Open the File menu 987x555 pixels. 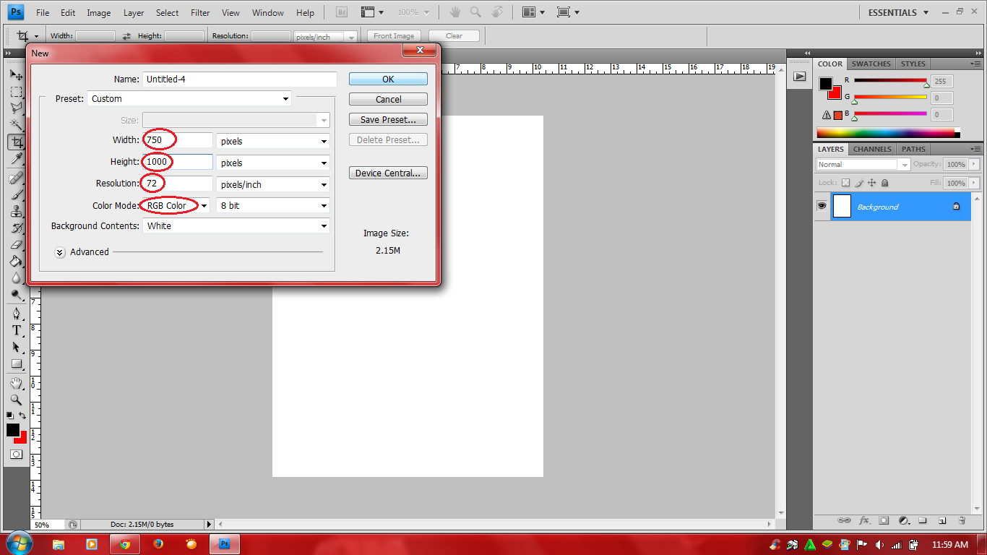(x=43, y=13)
